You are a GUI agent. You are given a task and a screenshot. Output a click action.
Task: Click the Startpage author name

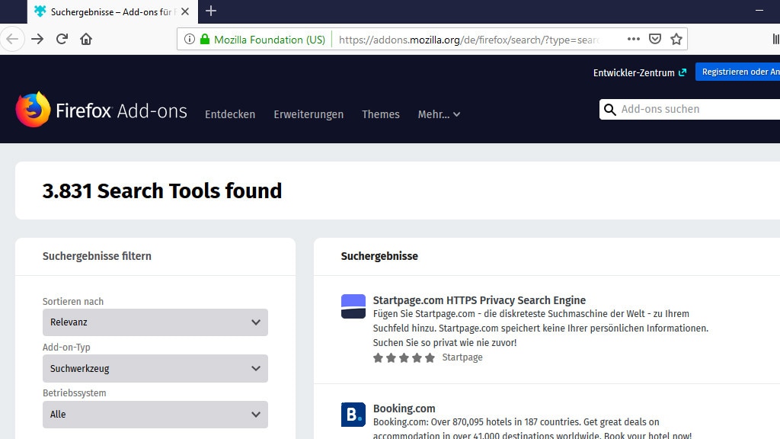point(462,357)
